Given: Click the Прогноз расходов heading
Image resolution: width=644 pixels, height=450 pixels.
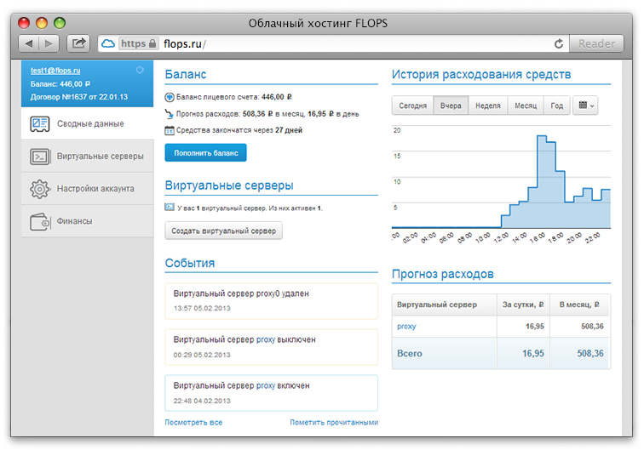Looking at the screenshot, I should coord(443,274).
